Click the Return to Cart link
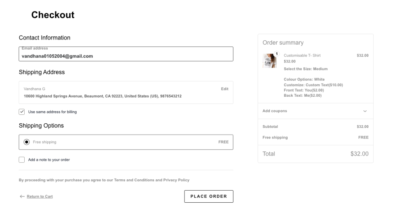Screen dimensions: 395x222 click(x=40, y=197)
